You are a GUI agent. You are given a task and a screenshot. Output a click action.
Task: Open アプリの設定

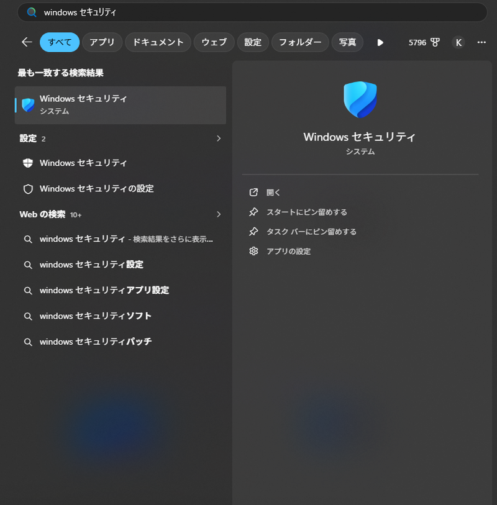(x=288, y=252)
